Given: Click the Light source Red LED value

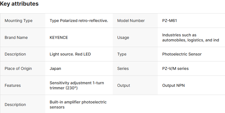Looking at the screenshot, I should 70,54.
